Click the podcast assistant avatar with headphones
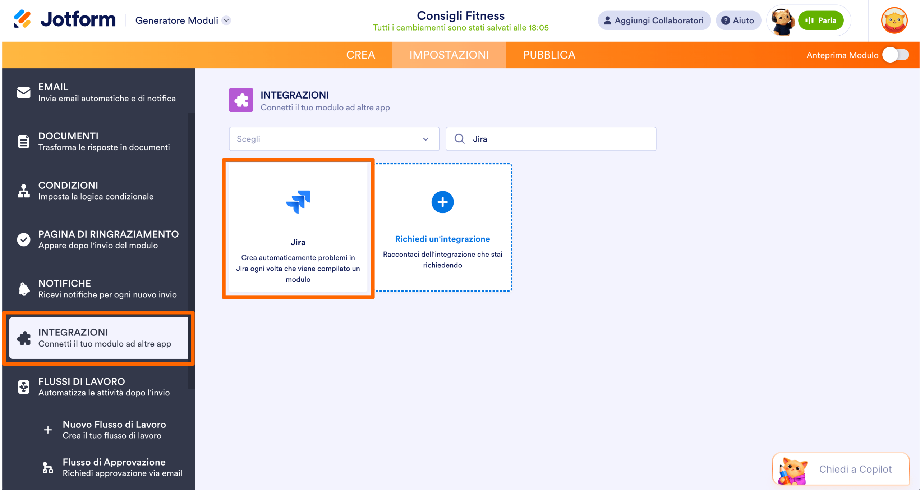The width and height of the screenshot is (920, 490). pos(783,21)
